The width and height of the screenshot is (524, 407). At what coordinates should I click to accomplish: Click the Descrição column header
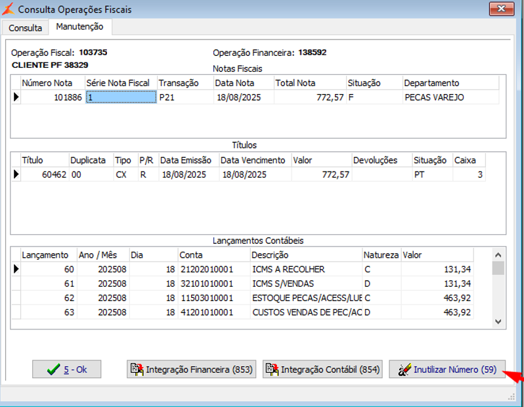click(x=306, y=255)
